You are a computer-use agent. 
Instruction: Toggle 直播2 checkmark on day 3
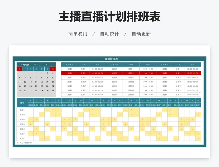click(x=42, y=115)
